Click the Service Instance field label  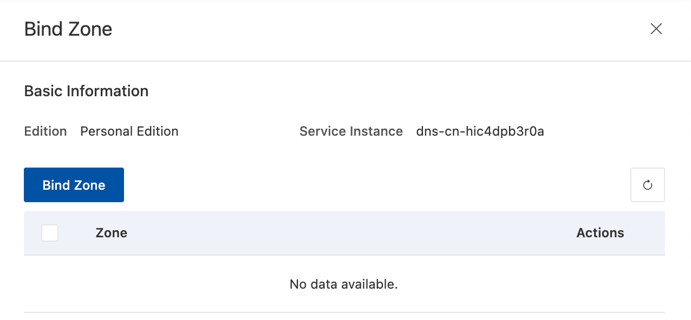pyautogui.click(x=351, y=131)
